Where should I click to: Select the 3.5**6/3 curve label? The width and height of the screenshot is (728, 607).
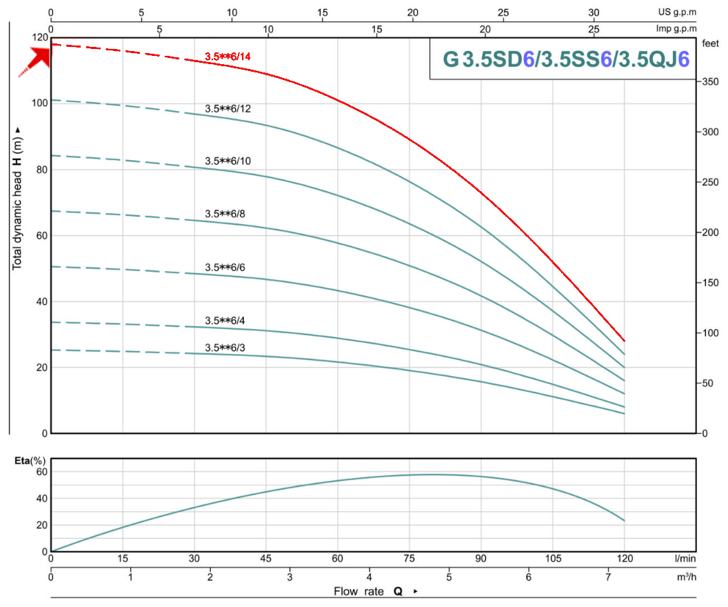pos(225,348)
